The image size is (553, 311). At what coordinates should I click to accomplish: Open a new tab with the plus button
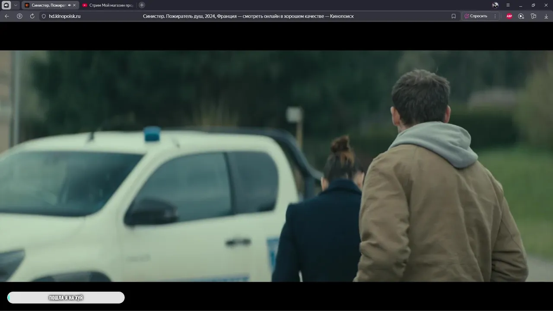(142, 5)
